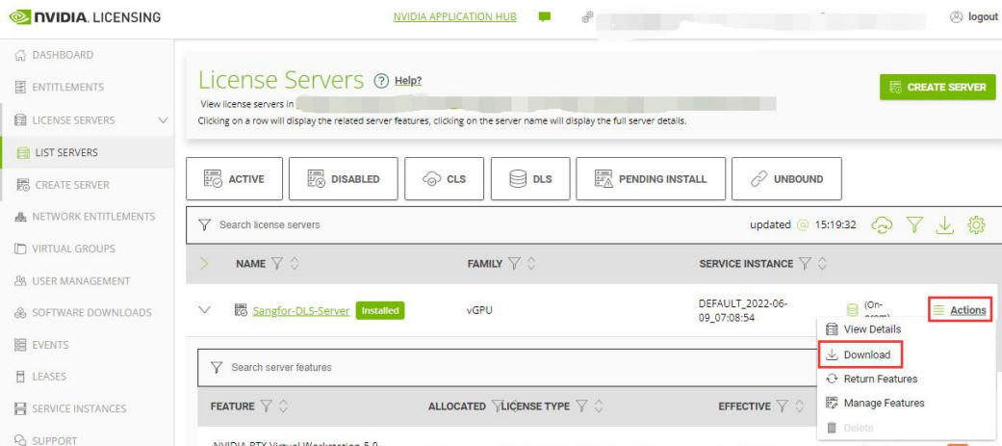The image size is (1002, 446).
Task: Choose Manage Features from Actions menu
Action: pyautogui.click(x=875, y=403)
